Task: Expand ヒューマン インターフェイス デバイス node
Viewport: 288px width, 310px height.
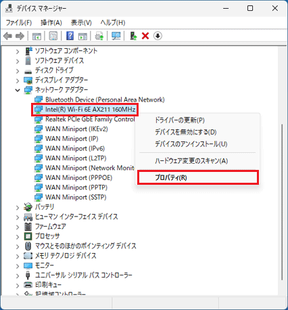Action: point(18,217)
